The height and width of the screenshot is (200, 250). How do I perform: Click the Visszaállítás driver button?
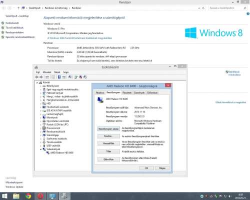(x=108, y=143)
